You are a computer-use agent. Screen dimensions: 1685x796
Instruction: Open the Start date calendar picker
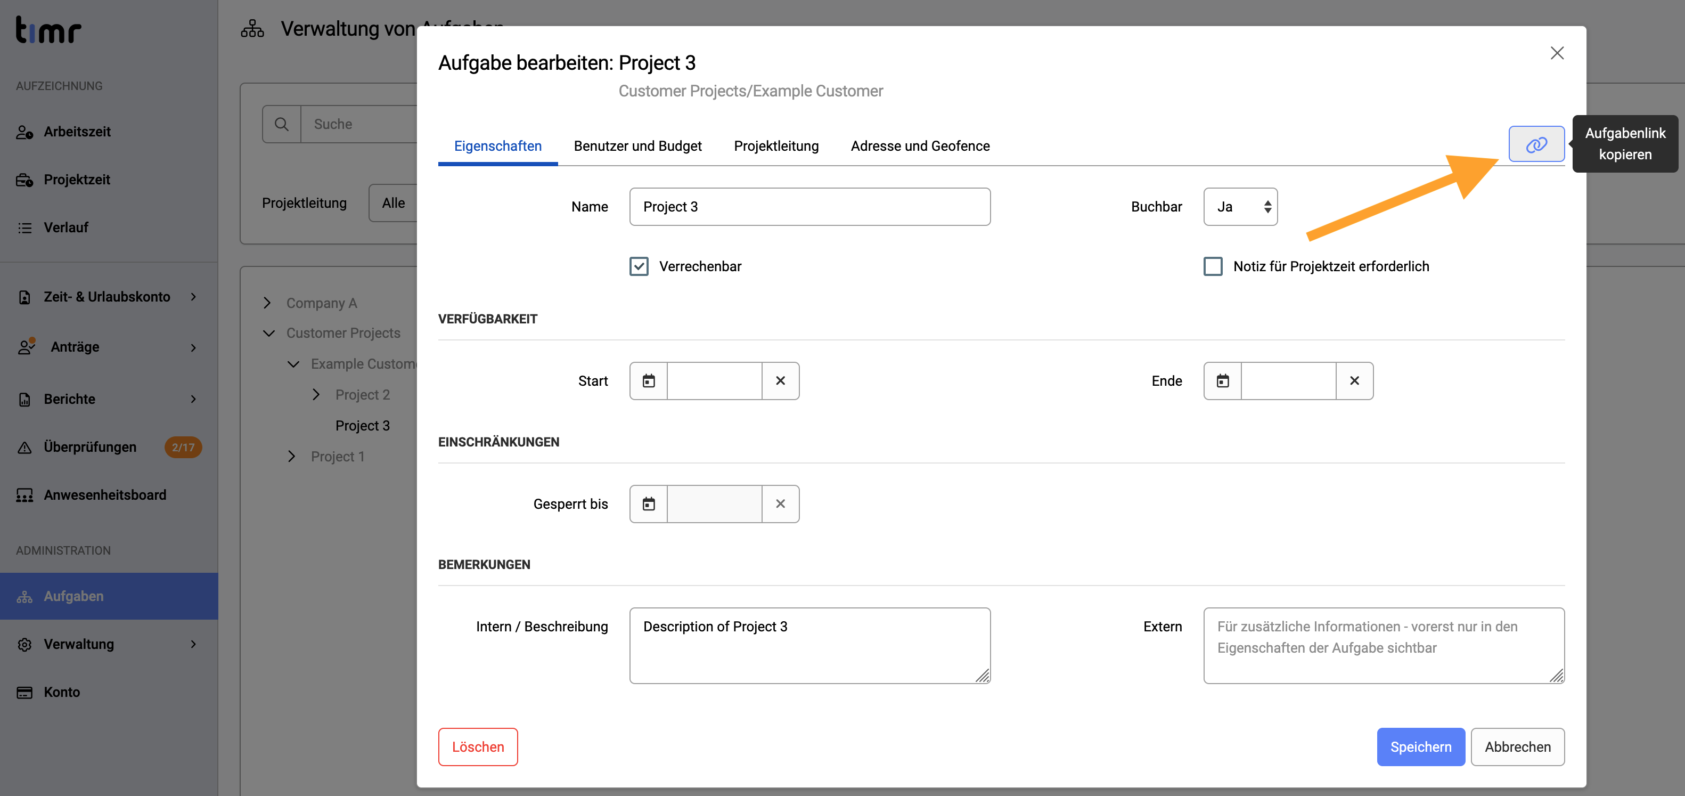click(x=648, y=381)
